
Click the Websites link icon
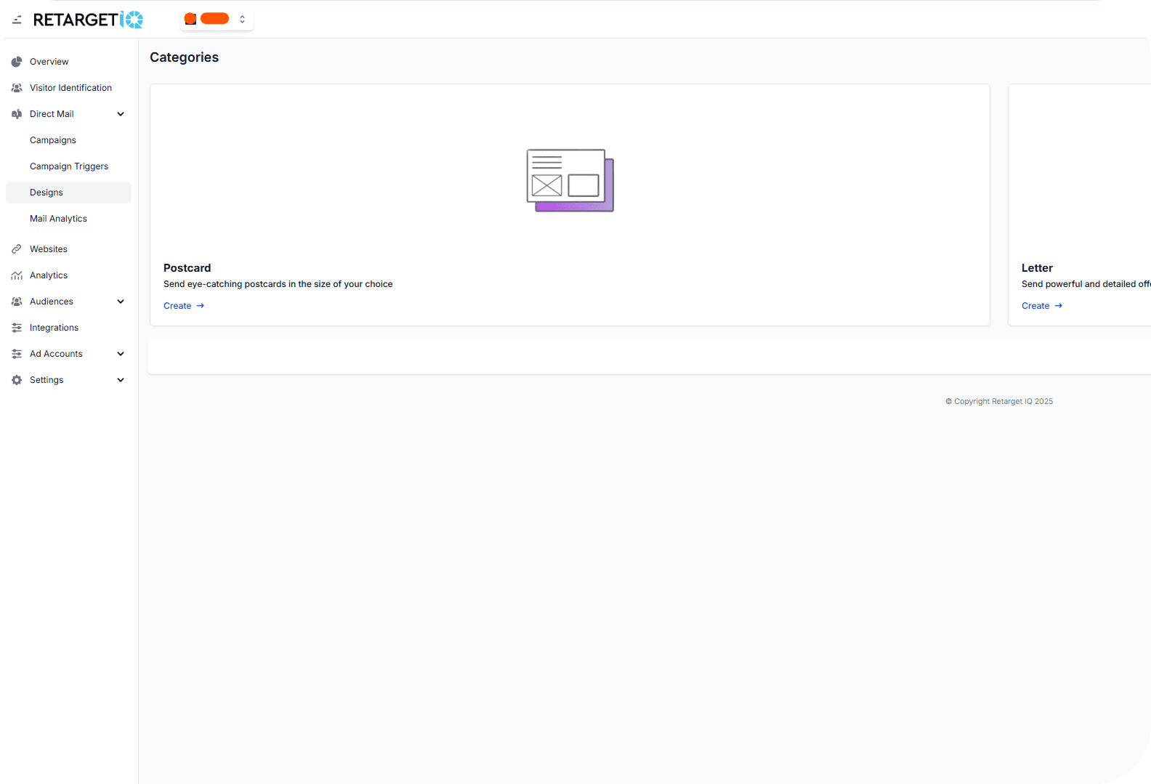[x=17, y=249]
